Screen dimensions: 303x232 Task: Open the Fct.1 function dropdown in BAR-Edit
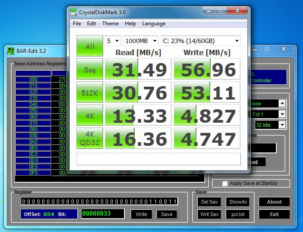(x=282, y=114)
